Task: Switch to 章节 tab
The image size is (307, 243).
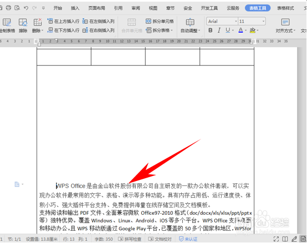Action: click(x=170, y=8)
